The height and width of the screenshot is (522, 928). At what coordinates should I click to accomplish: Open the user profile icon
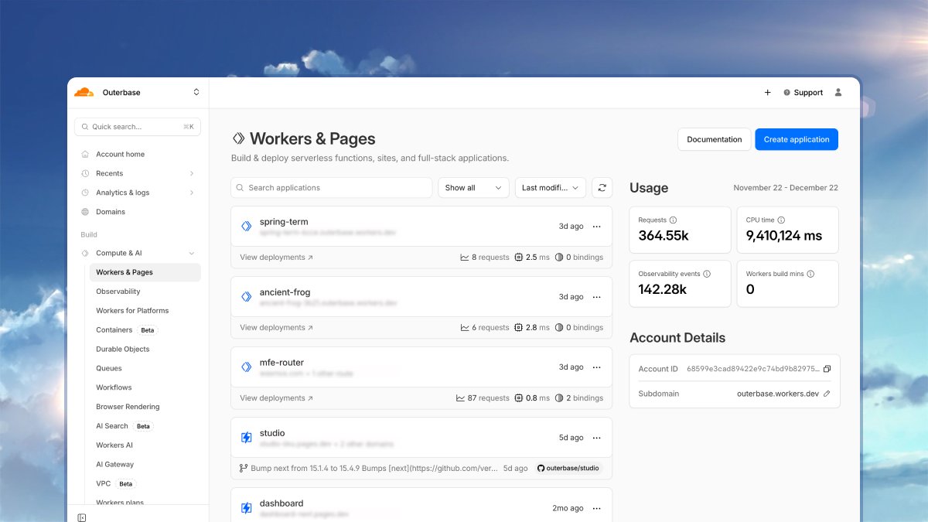coord(838,92)
